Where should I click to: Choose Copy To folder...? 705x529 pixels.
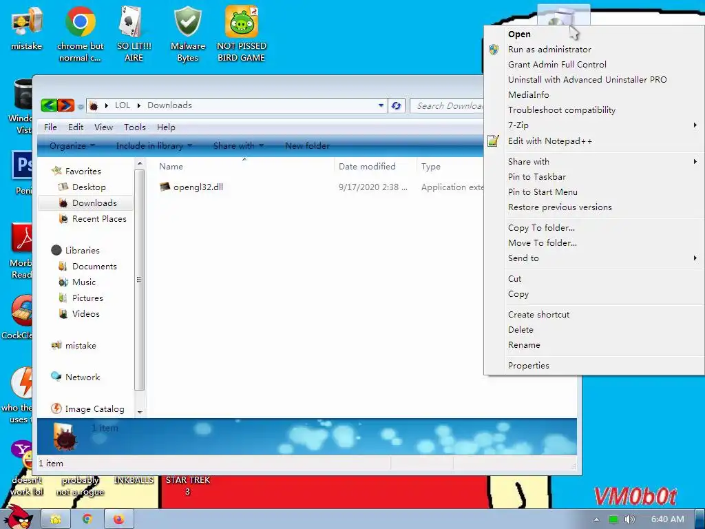click(594, 227)
